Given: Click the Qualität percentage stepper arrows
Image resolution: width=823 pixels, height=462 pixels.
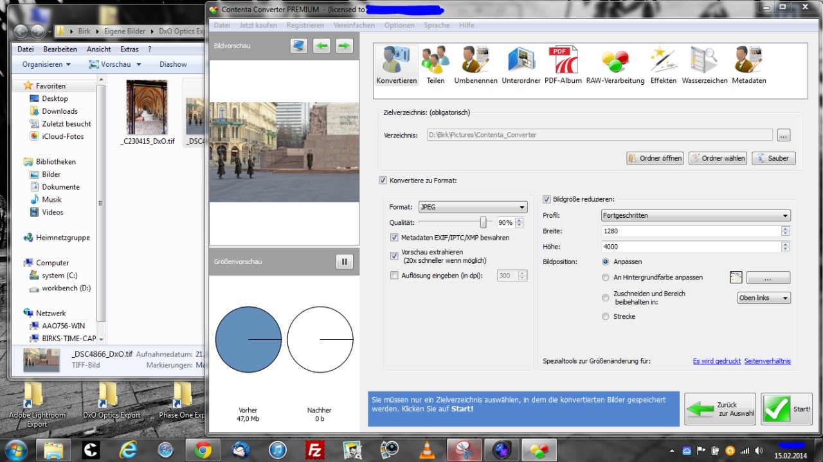Looking at the screenshot, I should click(x=520, y=223).
